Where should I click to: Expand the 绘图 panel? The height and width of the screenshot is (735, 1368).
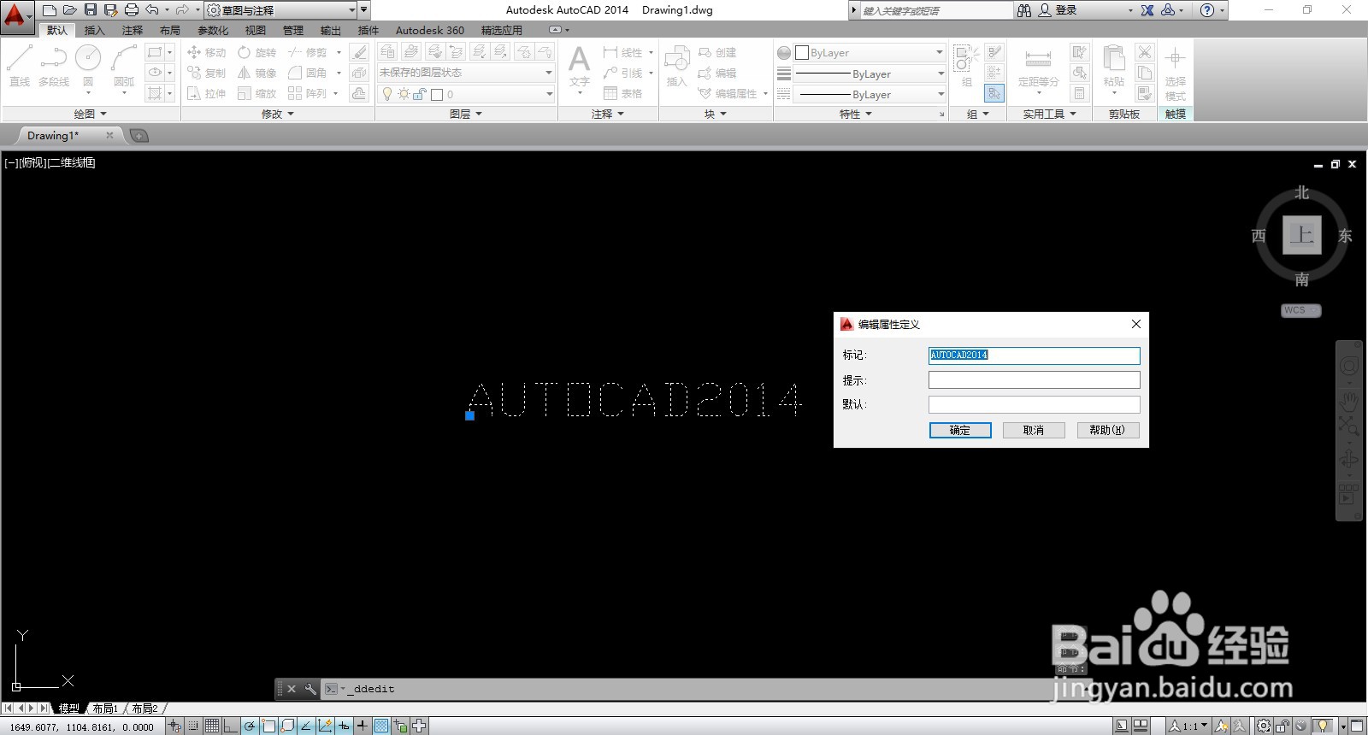pos(91,114)
